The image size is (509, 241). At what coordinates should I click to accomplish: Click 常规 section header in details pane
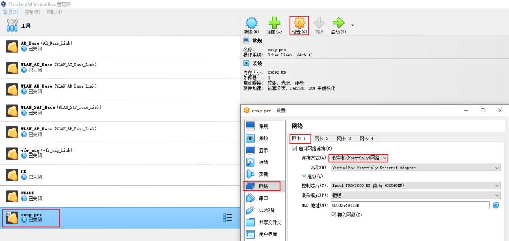(x=257, y=40)
